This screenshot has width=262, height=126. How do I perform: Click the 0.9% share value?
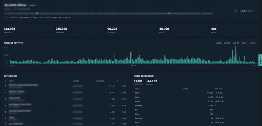124,92
